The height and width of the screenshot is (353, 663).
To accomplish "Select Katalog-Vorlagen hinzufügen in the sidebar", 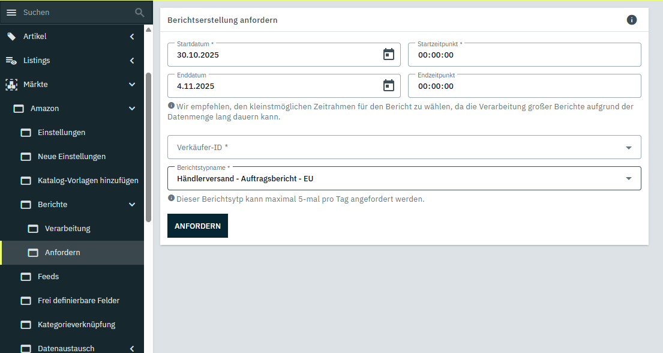I will tap(88, 181).
